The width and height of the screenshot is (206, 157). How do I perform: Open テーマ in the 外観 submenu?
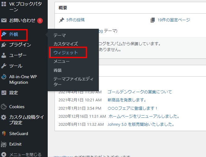[x=59, y=36]
